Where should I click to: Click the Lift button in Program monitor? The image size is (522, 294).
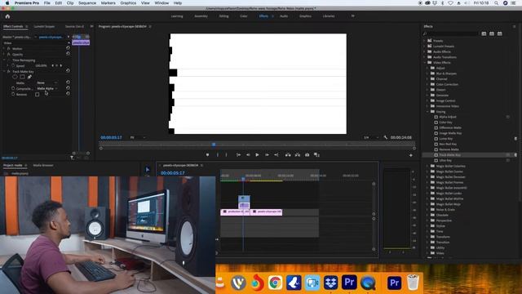coord(288,155)
